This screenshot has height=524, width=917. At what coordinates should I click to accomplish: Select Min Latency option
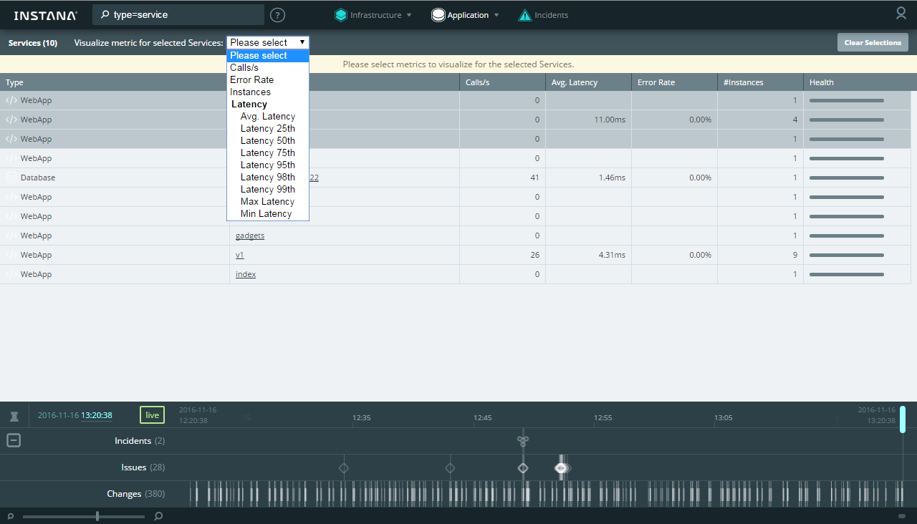pos(268,214)
